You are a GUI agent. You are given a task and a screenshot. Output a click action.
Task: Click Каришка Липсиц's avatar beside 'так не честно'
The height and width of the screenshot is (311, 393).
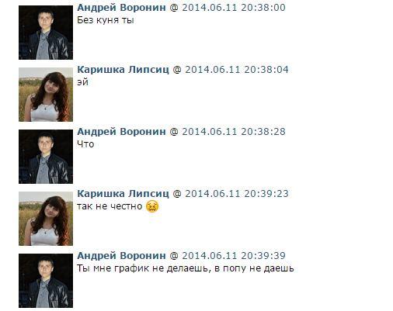(x=46, y=219)
